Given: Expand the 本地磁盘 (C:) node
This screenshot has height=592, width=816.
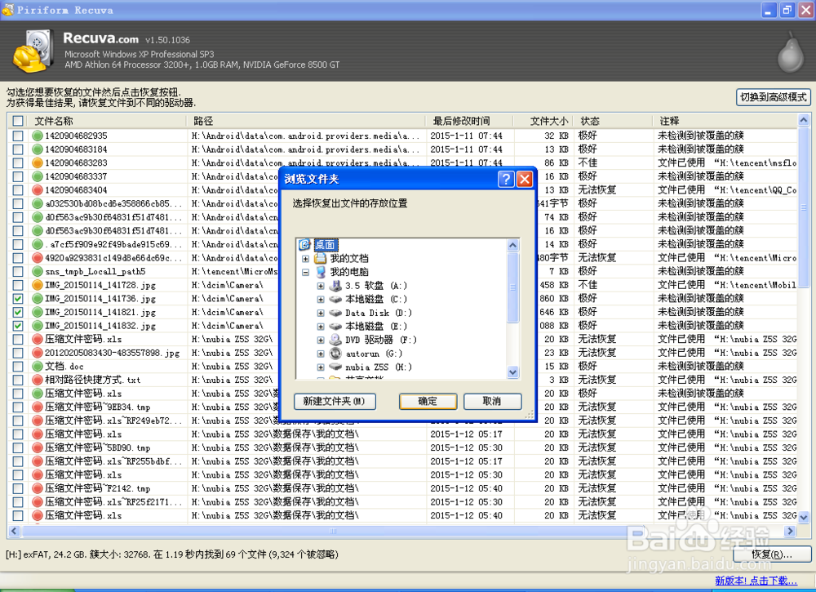Looking at the screenshot, I should coord(321,300).
